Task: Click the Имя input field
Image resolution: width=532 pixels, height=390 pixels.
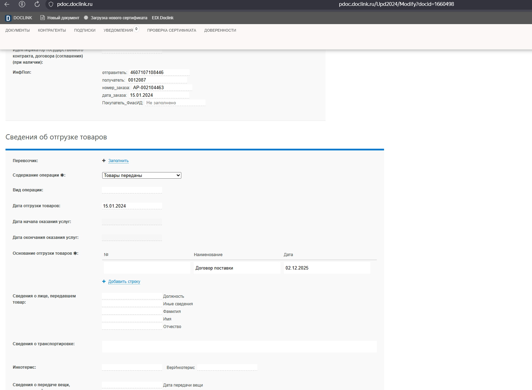Action: (132, 319)
